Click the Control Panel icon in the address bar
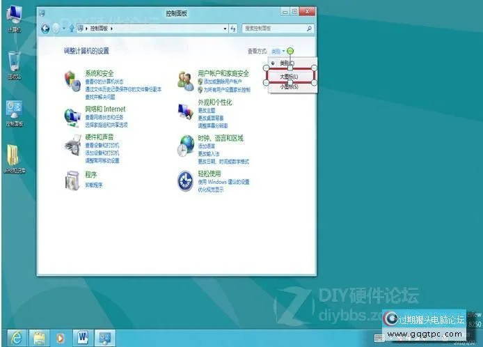Image resolution: width=483 pixels, height=347 pixels. (x=80, y=29)
